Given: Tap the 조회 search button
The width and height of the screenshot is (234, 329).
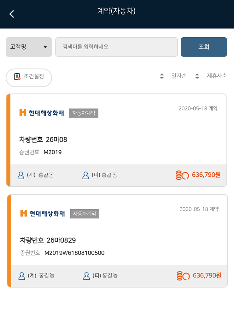Looking at the screenshot, I should [204, 47].
